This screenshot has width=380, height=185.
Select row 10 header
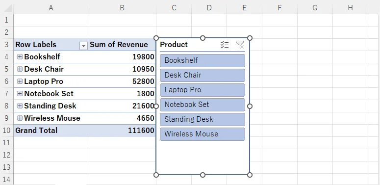click(6, 131)
